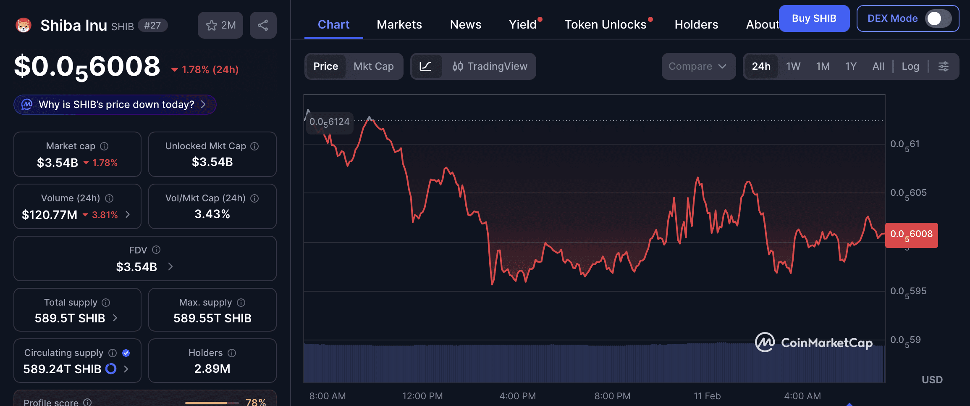This screenshot has height=406, width=970.
Task: Toggle DEX Mode switch
Action: [938, 18]
